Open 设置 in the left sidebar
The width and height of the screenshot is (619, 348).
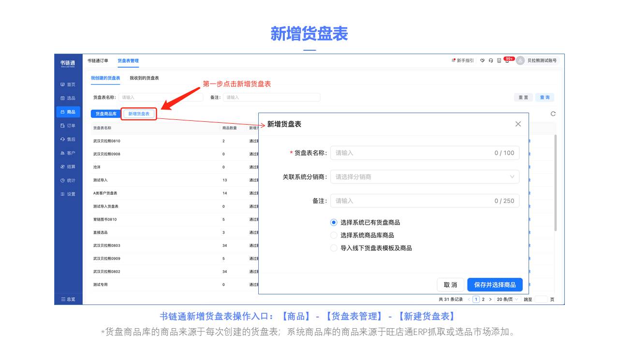(x=68, y=194)
